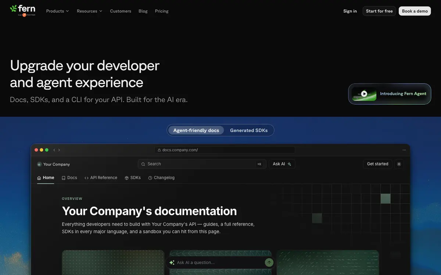Click the yellow minimize dot in mock window
Viewport: 441px width, 275px height.
(42, 150)
